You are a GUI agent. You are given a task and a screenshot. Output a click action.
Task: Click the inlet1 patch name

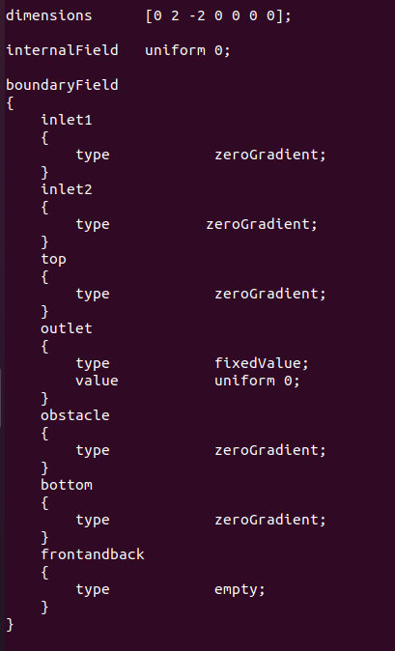tap(67, 120)
